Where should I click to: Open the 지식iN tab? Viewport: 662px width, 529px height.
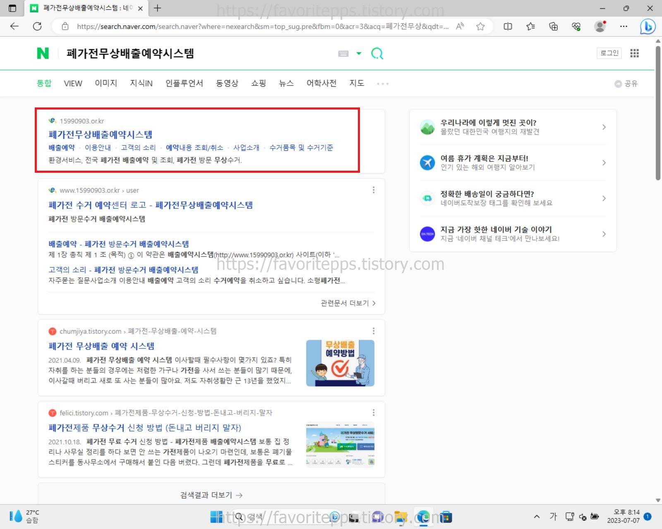point(141,83)
